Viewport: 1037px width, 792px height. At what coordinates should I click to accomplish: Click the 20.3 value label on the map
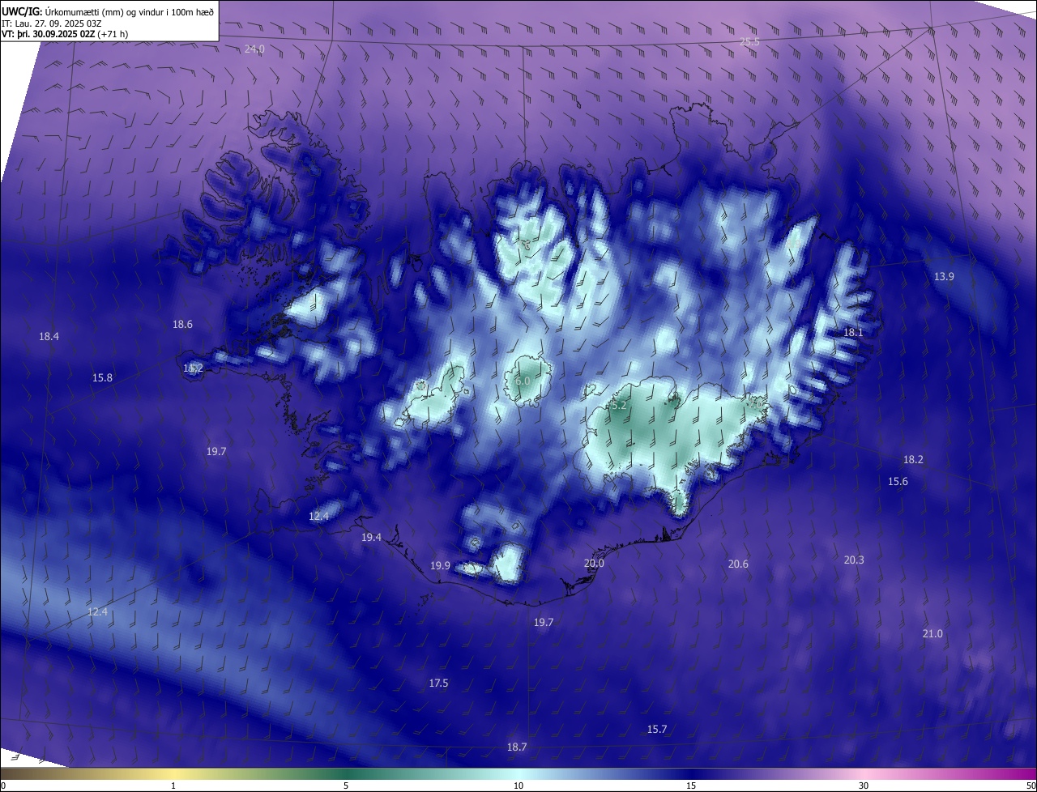point(854,560)
